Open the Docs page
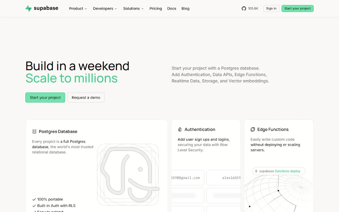Viewport: 339px width, 212px height. (171, 8)
